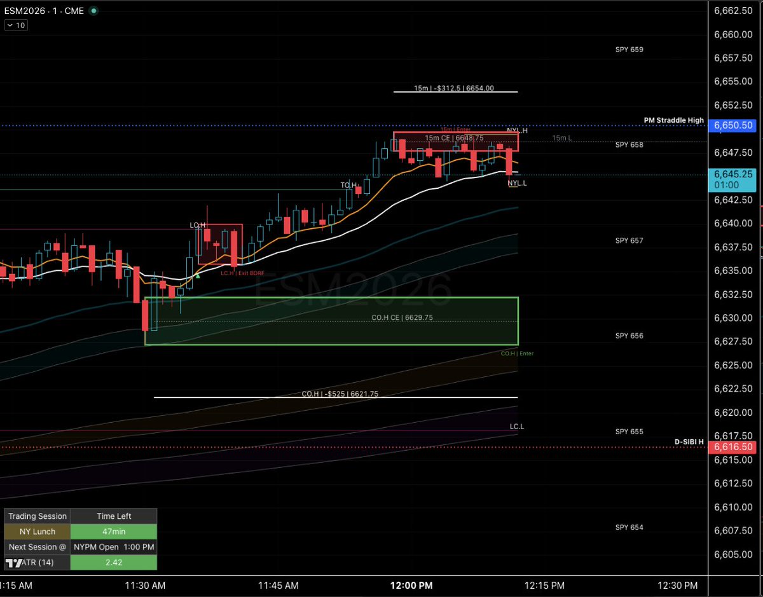Select the NY Lunch session cell

click(38, 532)
